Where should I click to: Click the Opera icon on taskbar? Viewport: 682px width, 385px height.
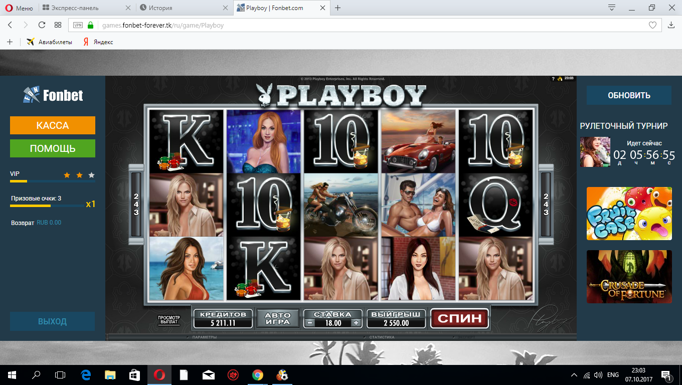[159, 374]
